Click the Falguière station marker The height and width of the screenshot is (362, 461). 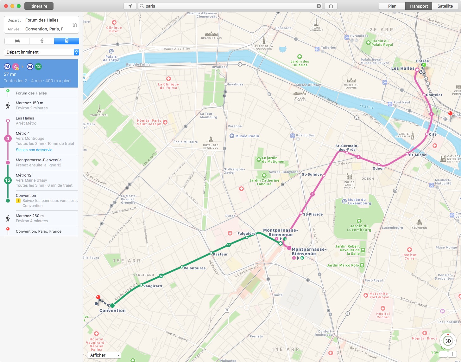(247, 237)
